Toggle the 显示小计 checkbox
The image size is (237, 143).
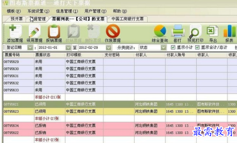173,47
